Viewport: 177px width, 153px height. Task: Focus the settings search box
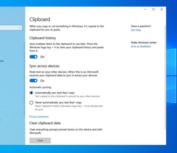pyautogui.click(x=11, y=27)
